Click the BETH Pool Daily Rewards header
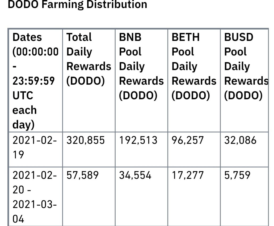274x226 pixels. pyautogui.click(x=194, y=81)
